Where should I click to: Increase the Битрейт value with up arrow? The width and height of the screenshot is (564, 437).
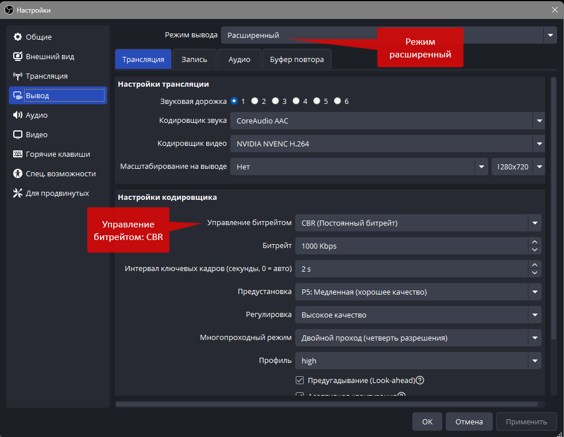[x=535, y=242]
